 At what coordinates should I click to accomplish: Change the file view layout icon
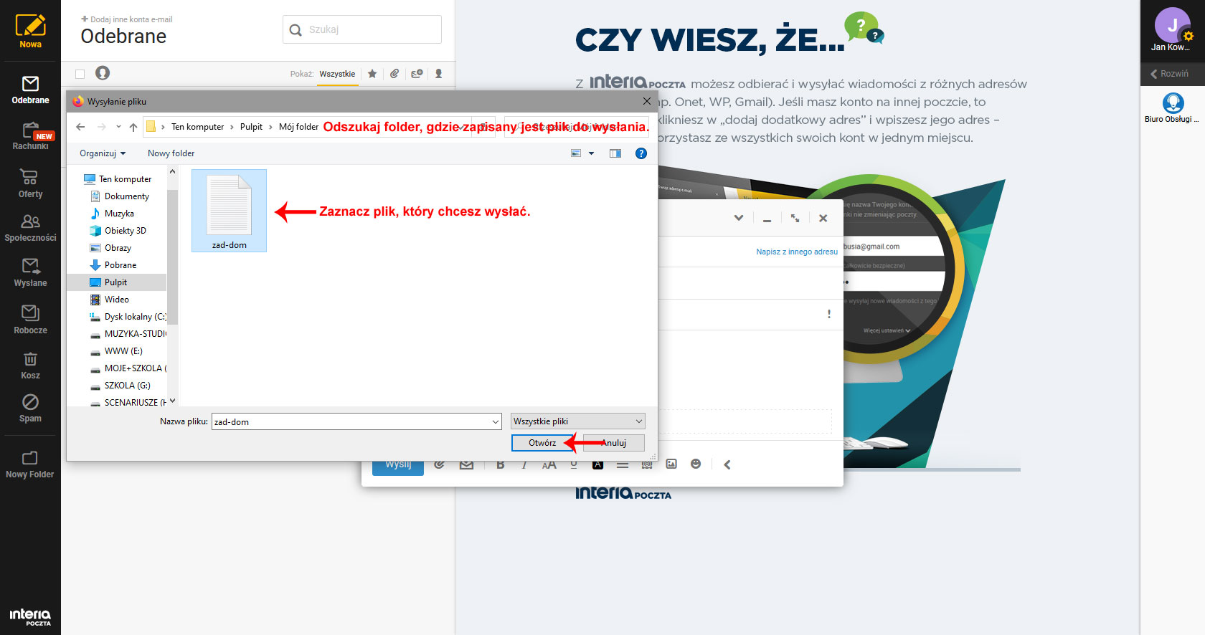tap(576, 153)
